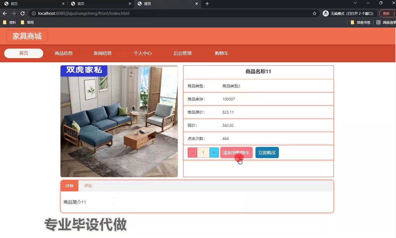Open the 后台管理 menu item
The height and width of the screenshot is (238, 396).
tap(182, 53)
